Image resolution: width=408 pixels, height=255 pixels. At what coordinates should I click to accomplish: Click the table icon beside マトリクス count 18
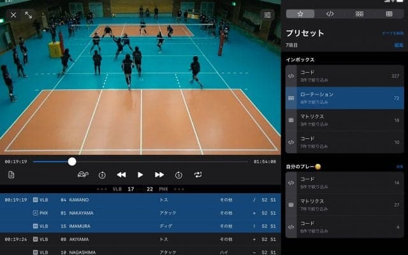tap(291, 120)
